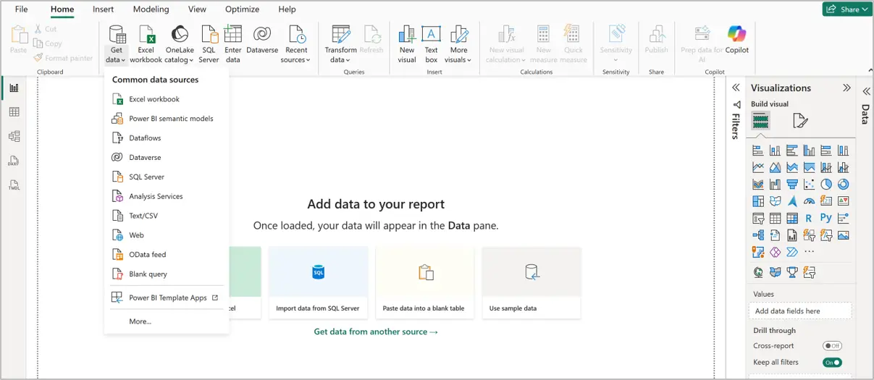Open Model view in left sidebar
The height and width of the screenshot is (380, 874).
14,136
